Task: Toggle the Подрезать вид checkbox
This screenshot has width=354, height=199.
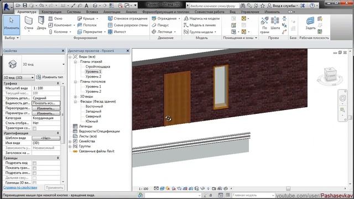Action: pyautogui.click(x=34, y=163)
